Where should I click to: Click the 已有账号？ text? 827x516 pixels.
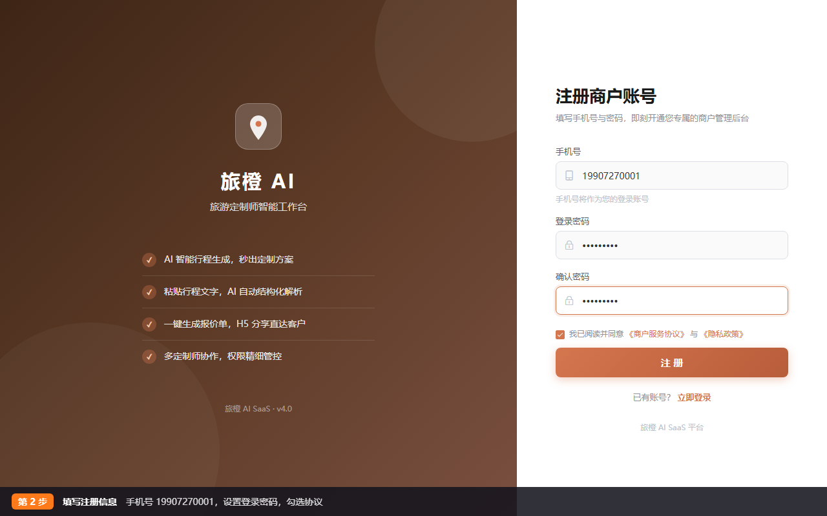(x=653, y=397)
